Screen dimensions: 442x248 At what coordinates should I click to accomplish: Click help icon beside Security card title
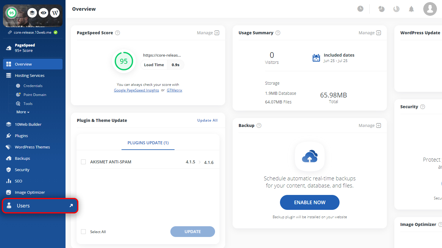(423, 107)
